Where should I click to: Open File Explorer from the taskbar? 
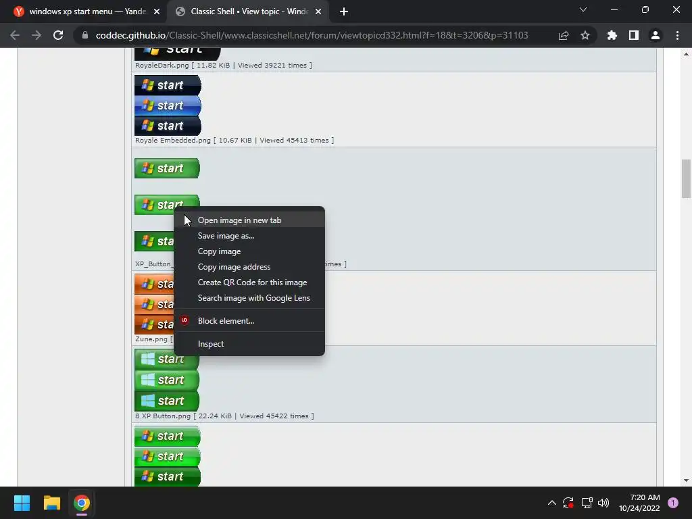(51, 503)
